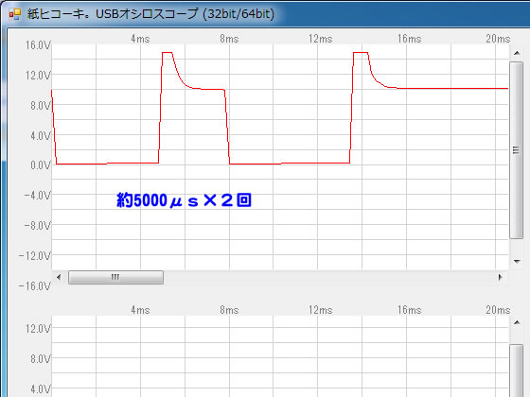Click the blue 約5000μs×2回 annotation text
The image size is (530, 397).
[184, 200]
